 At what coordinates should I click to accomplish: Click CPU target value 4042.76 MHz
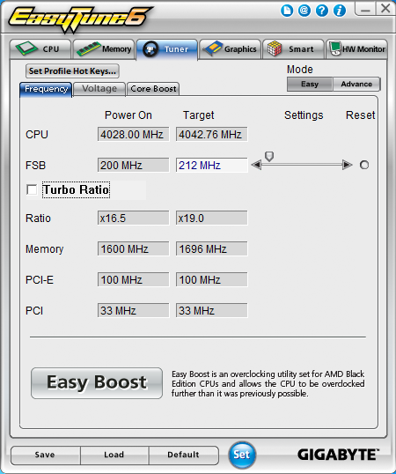pyautogui.click(x=211, y=134)
